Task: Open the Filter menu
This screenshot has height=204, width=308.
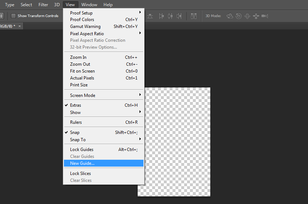Action: [43, 5]
